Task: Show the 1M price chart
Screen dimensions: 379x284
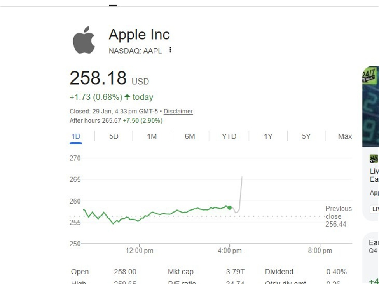Action: coord(152,136)
